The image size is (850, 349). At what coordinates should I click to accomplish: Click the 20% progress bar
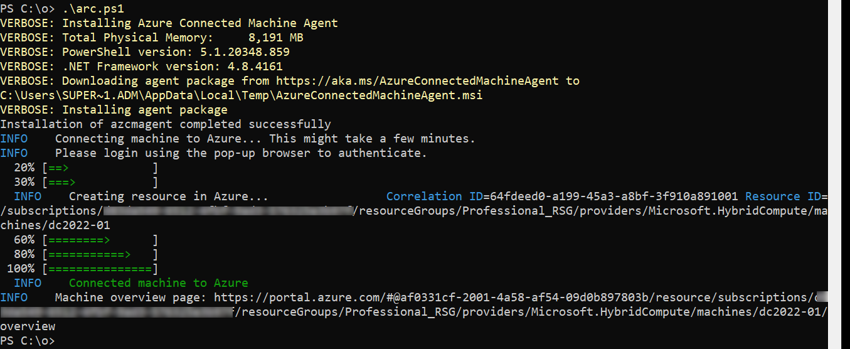click(x=100, y=168)
